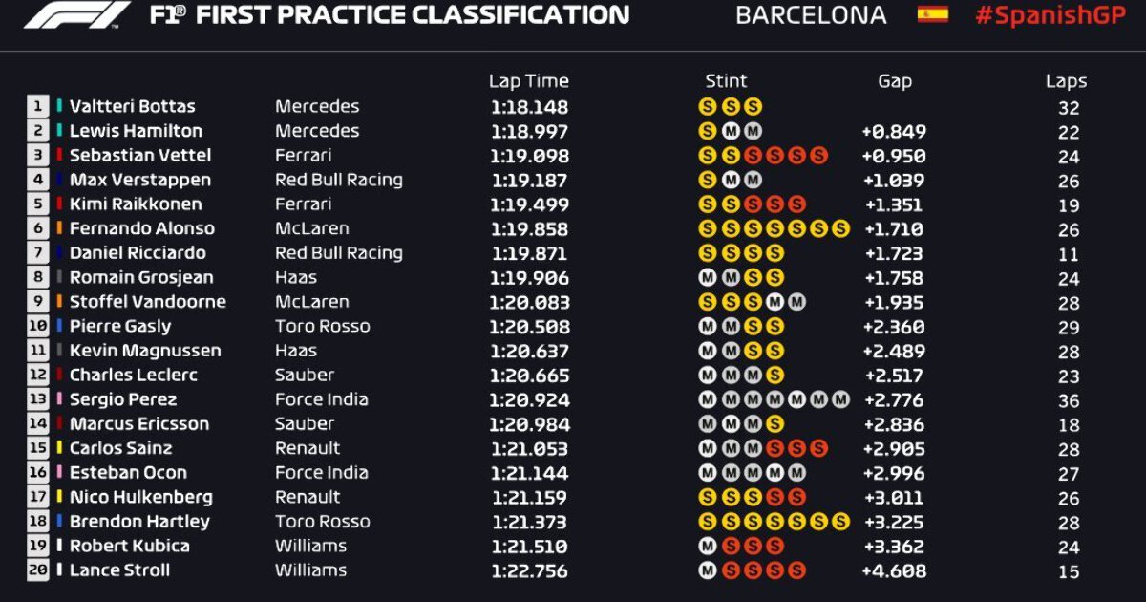Click Vettel's last supersoft tyre icon
The width and height of the screenshot is (1146, 602).
(x=818, y=155)
